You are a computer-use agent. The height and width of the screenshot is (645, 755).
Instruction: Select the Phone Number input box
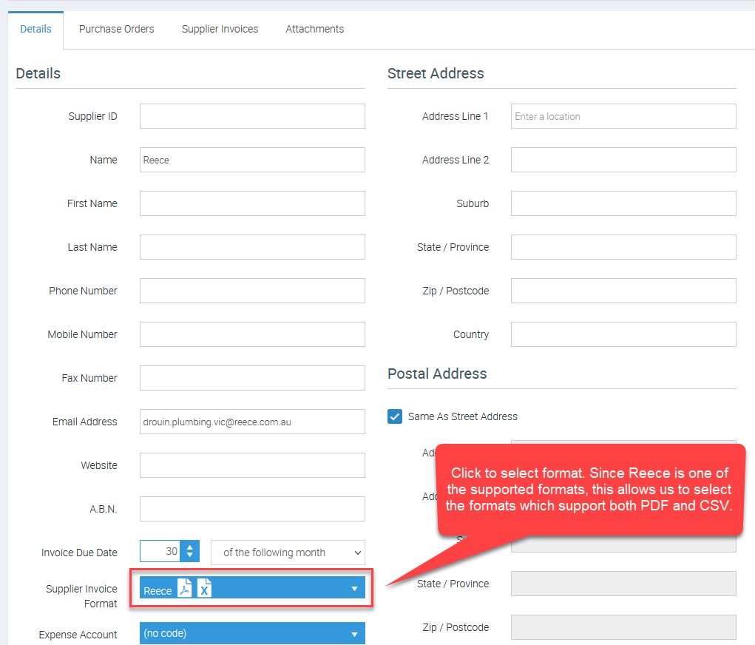(251, 291)
